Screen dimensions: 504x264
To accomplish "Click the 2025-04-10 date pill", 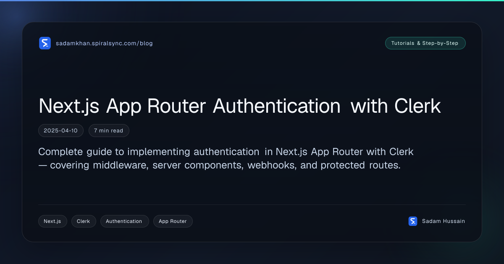I will pos(61,131).
